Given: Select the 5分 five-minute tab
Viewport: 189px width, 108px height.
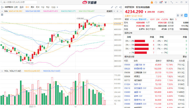Looking at the screenshot, I should click(x=48, y=7).
